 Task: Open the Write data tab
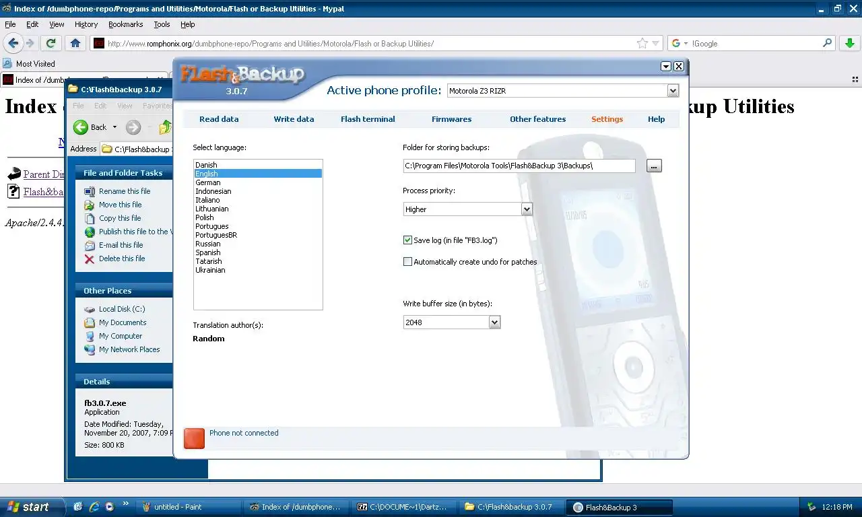pos(294,119)
